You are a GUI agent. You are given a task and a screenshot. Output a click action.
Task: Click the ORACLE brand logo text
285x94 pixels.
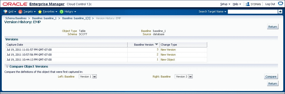[15, 4]
